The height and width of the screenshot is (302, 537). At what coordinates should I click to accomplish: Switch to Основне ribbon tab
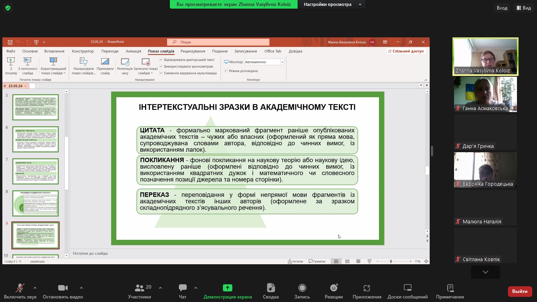(x=30, y=51)
